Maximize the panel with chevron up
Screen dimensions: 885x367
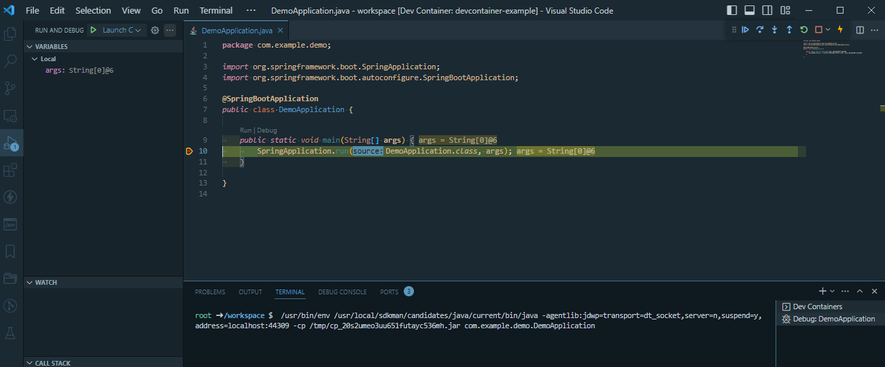pyautogui.click(x=859, y=291)
